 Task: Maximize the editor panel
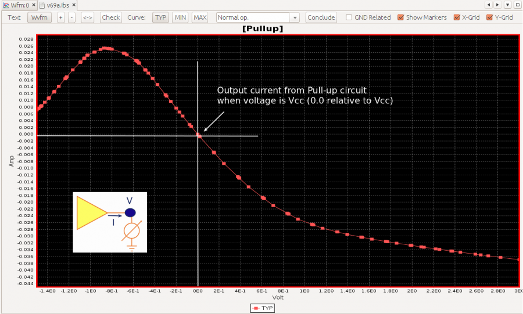tap(517, 5)
